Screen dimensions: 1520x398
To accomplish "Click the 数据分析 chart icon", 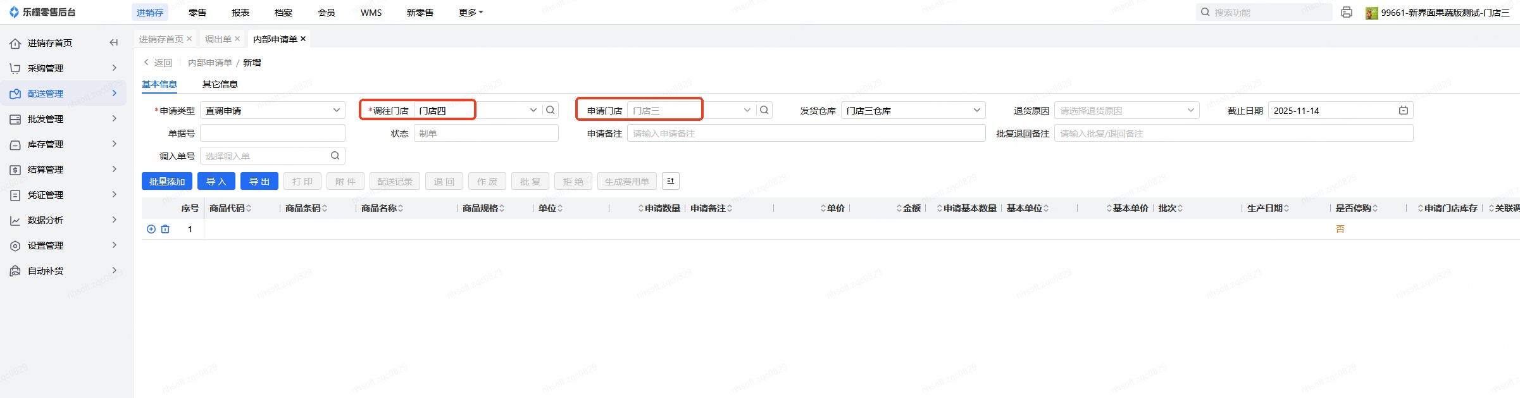I will coord(15,220).
